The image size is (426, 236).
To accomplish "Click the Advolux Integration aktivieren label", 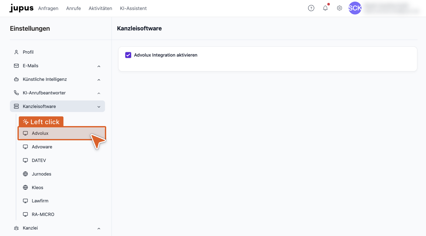I will point(166,55).
